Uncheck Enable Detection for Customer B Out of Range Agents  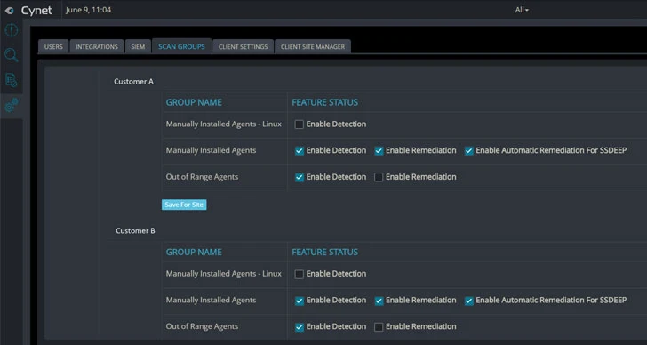[300, 327]
